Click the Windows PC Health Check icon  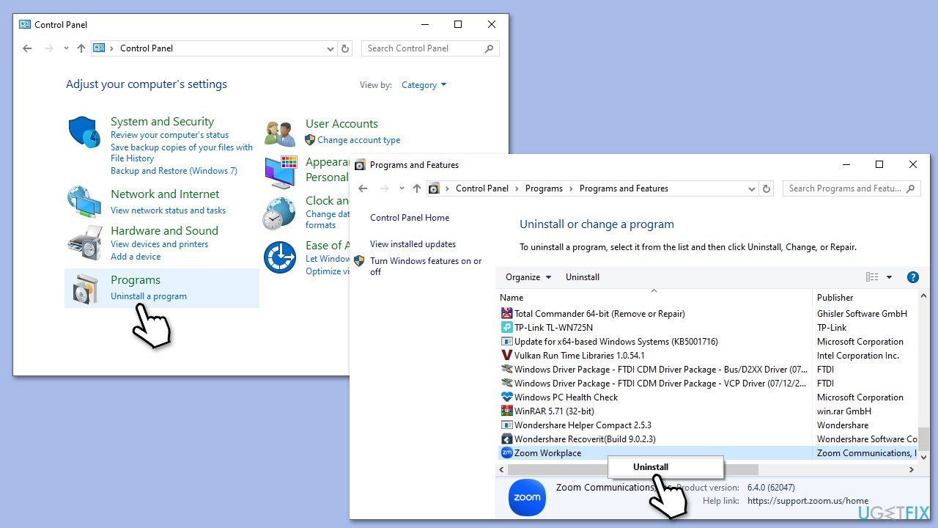click(x=506, y=397)
